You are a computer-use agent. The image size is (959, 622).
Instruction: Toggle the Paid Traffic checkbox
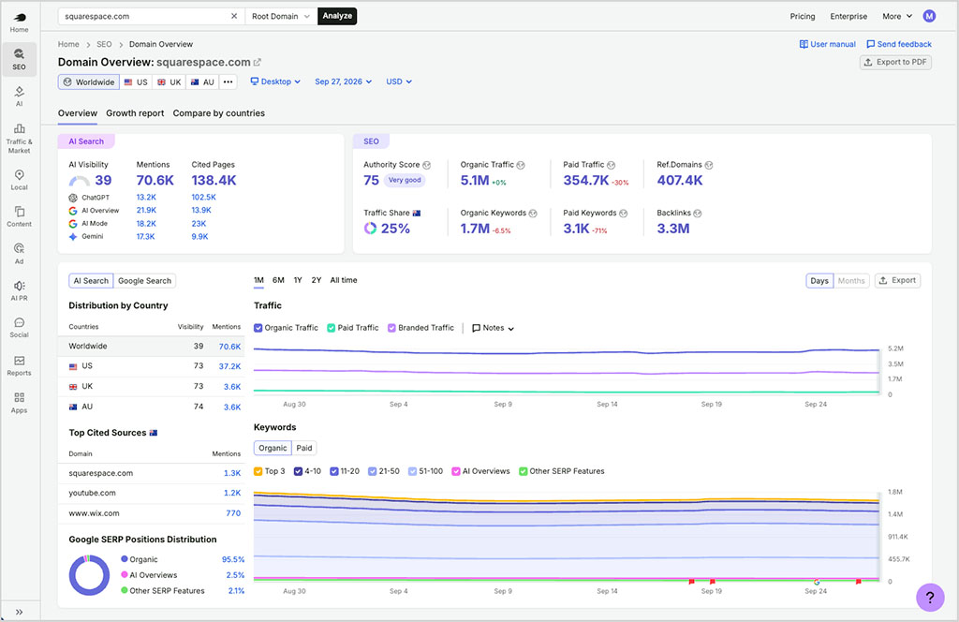coord(331,328)
